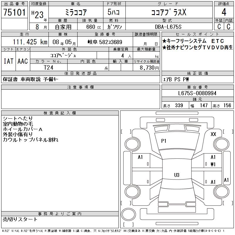Select the seating capacity 4人
Screen dimensions: 235x235
126,56
